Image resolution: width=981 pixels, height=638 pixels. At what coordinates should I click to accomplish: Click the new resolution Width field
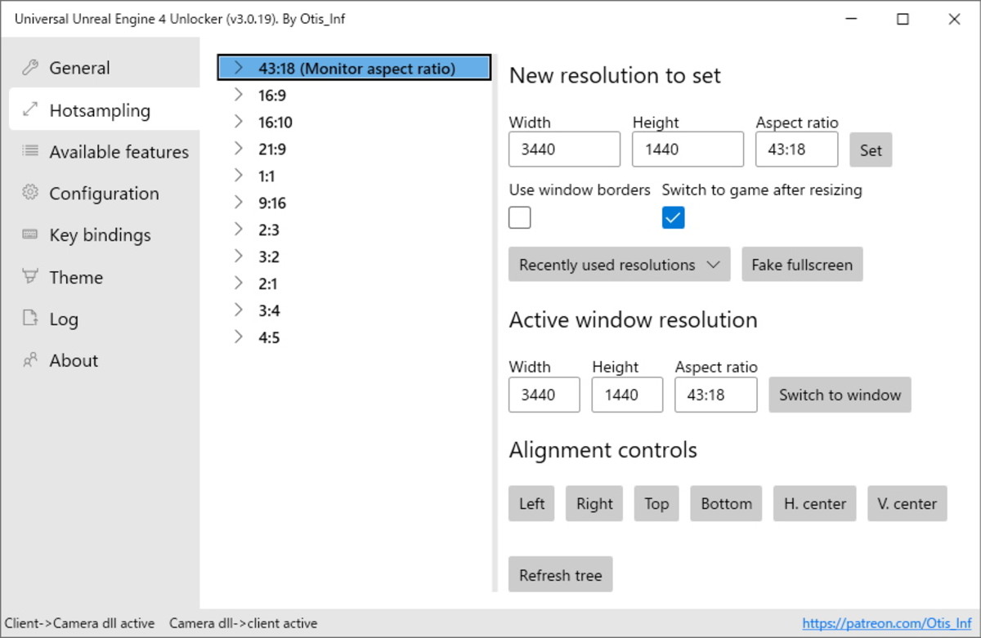[x=564, y=149]
